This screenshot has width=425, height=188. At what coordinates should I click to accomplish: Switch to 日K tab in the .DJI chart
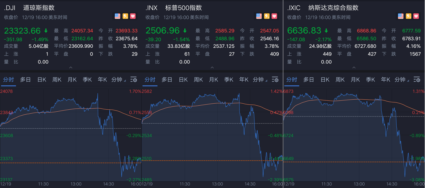tap(42, 80)
